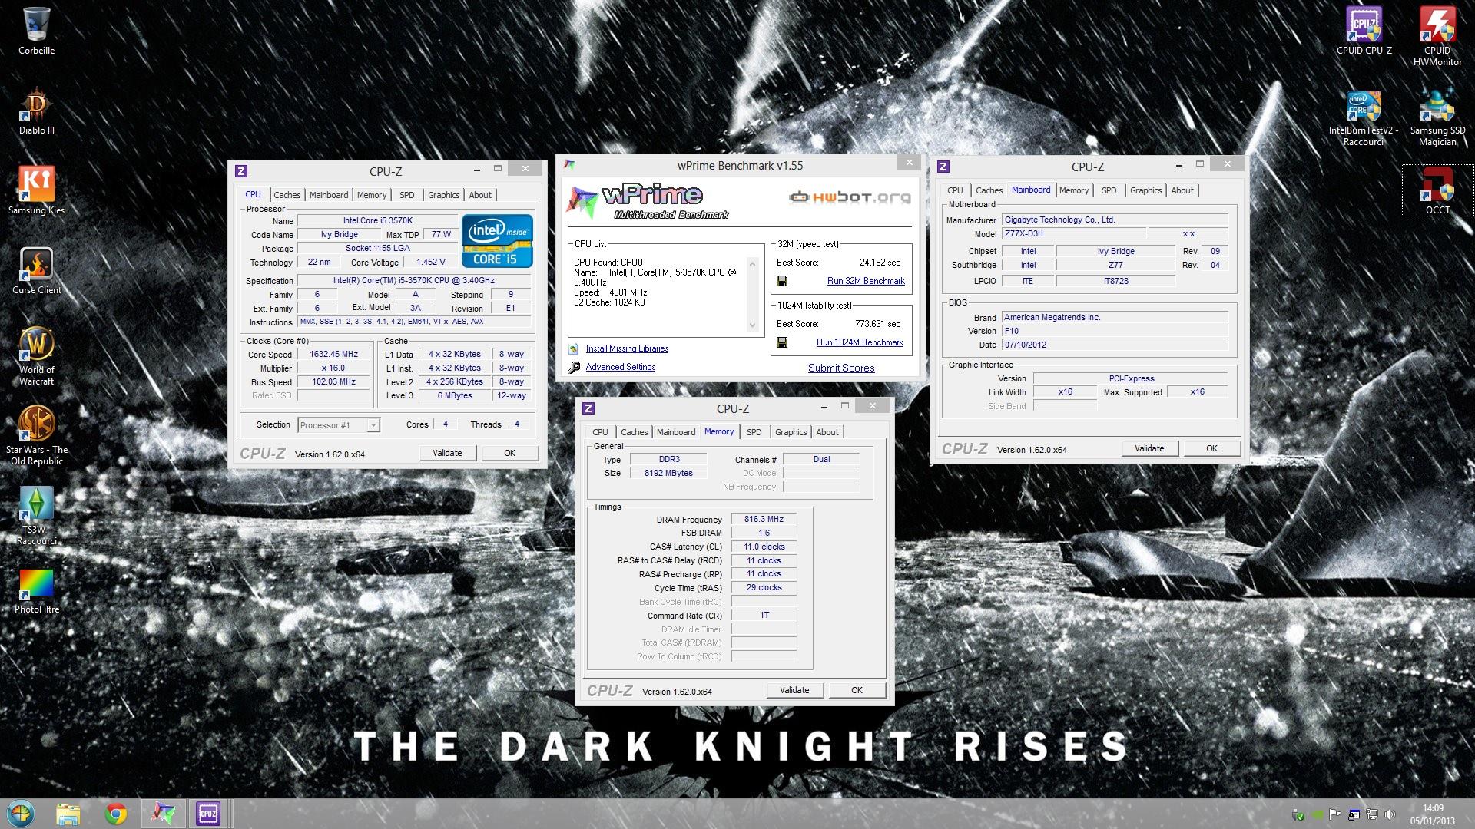Click the Submit Scores link
The image size is (1475, 829).
tap(841, 368)
